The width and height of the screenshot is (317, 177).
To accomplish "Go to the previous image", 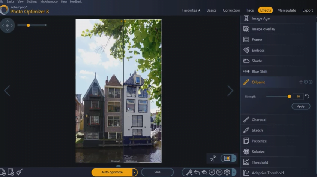I will (7, 91).
